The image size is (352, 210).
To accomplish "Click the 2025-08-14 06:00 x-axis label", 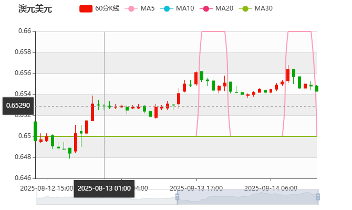I will pyautogui.click(x=271, y=188).
